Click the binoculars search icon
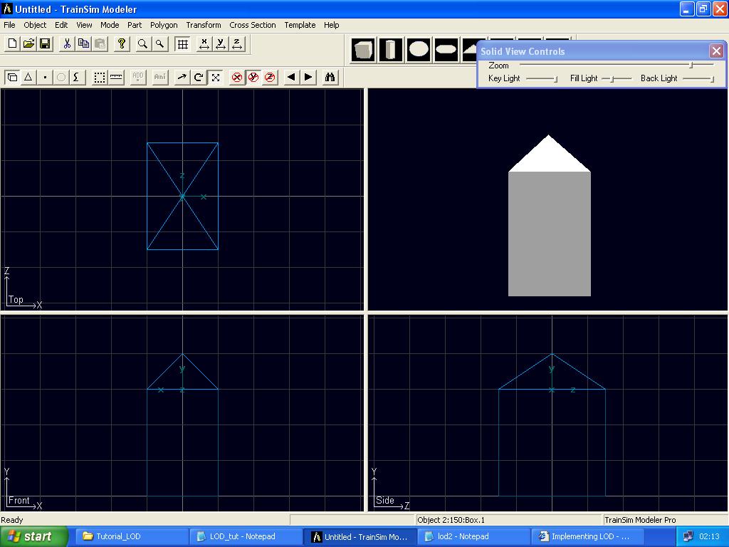 pyautogui.click(x=330, y=77)
